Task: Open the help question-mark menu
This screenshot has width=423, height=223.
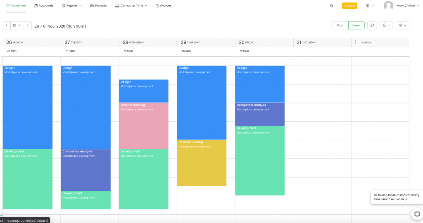Action: [370, 6]
